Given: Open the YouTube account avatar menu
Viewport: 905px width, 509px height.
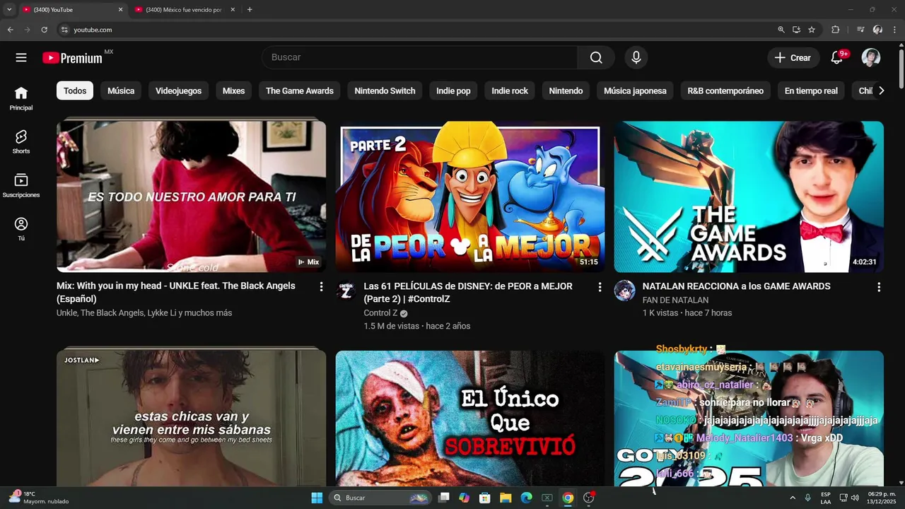Looking at the screenshot, I should [871, 58].
